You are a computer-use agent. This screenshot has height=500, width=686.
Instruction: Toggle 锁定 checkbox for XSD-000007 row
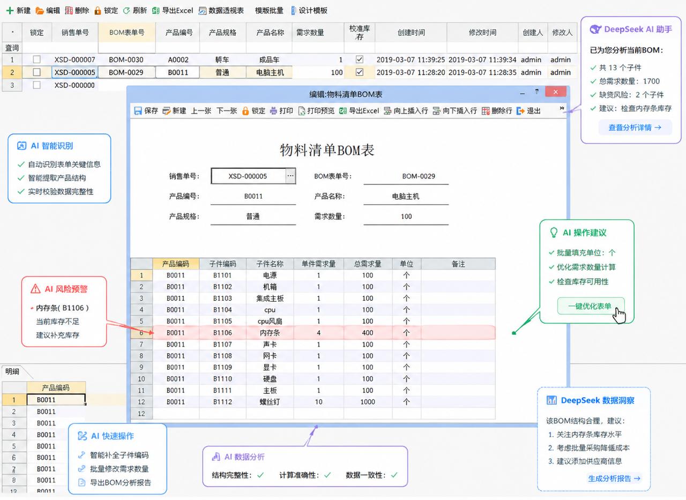click(x=36, y=59)
